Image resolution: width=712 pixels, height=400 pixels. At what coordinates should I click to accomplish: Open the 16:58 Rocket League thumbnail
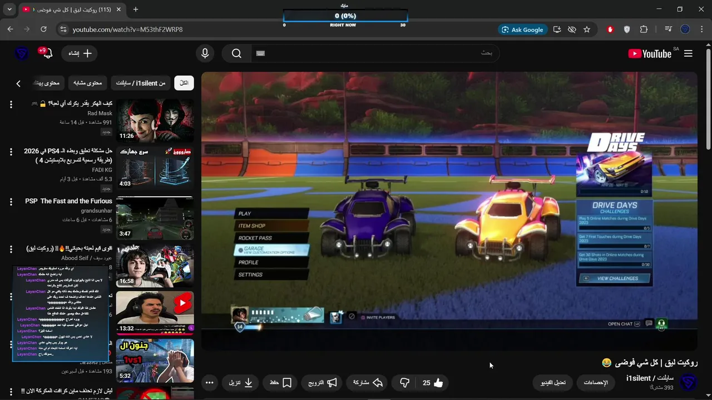(x=155, y=266)
